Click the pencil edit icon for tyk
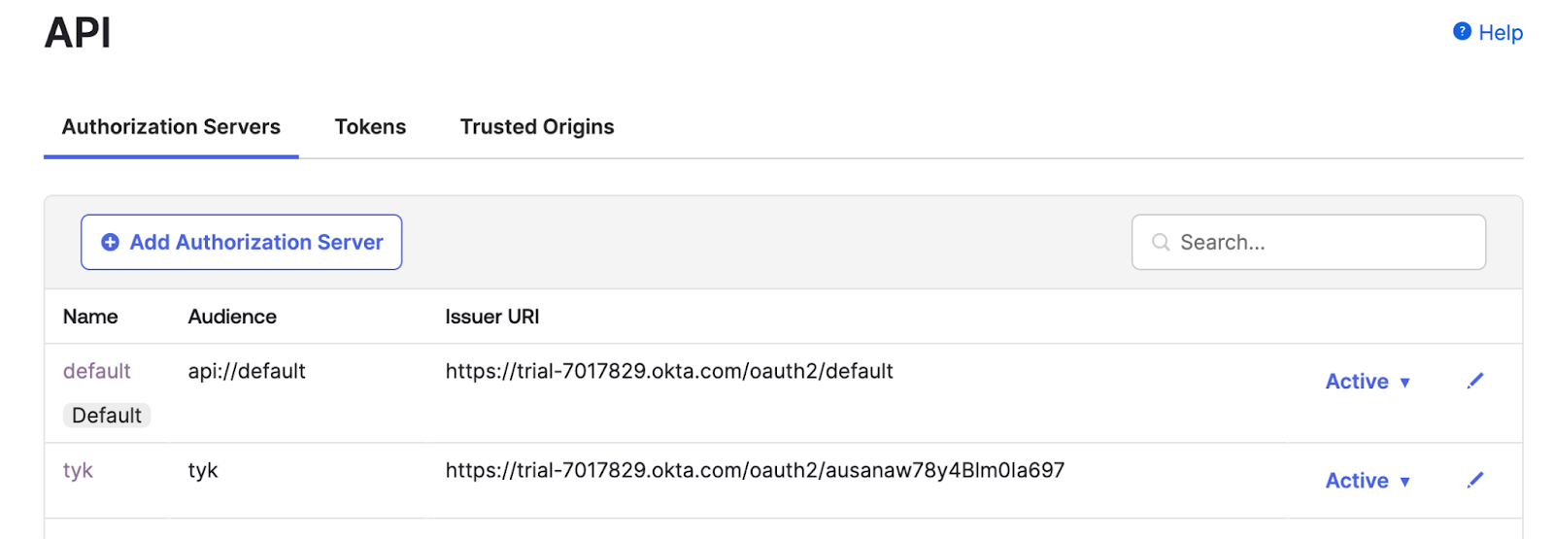Screen dimensions: 1554x539 tap(1475, 480)
